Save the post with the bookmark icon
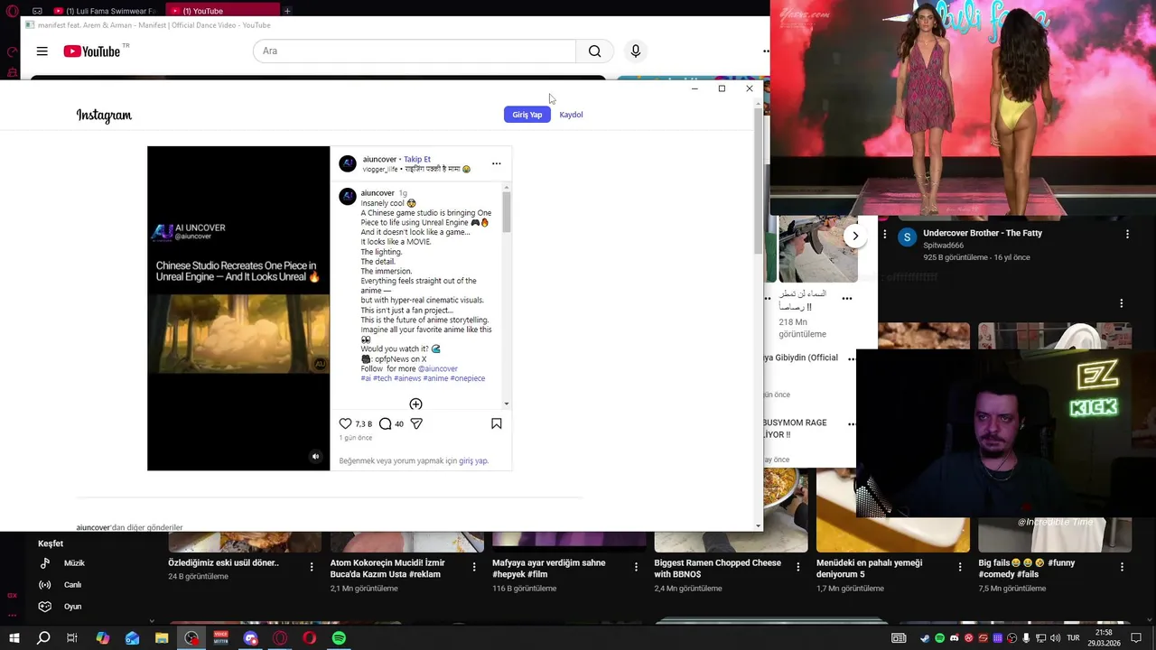Image resolution: width=1156 pixels, height=650 pixels. (x=496, y=423)
